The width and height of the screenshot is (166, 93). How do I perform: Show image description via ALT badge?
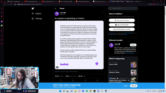click(57, 67)
